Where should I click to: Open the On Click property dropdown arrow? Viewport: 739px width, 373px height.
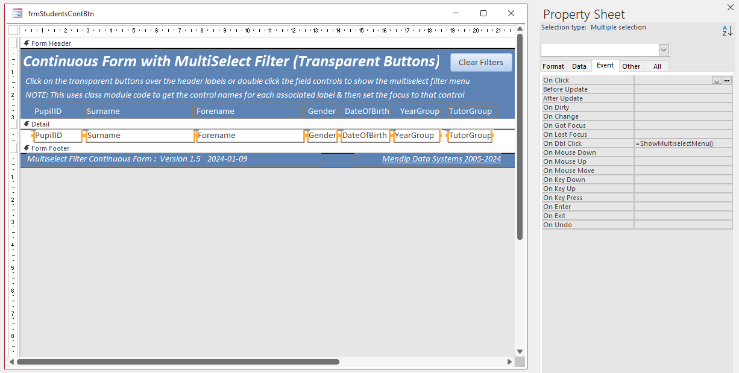click(717, 80)
